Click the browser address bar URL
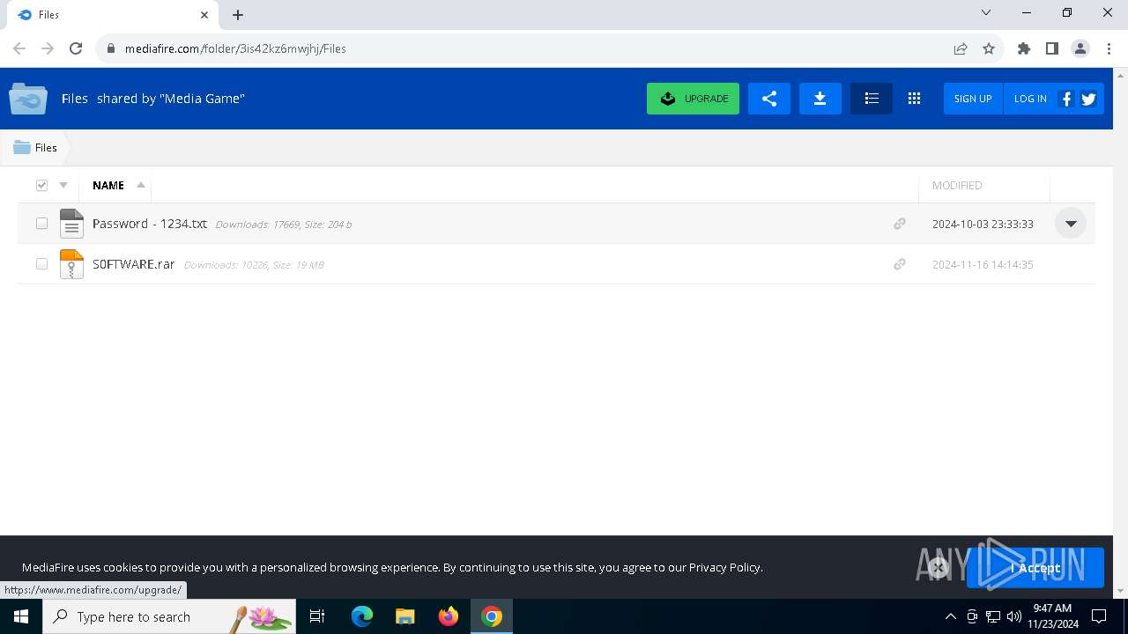The width and height of the screenshot is (1128, 634). coord(235,48)
